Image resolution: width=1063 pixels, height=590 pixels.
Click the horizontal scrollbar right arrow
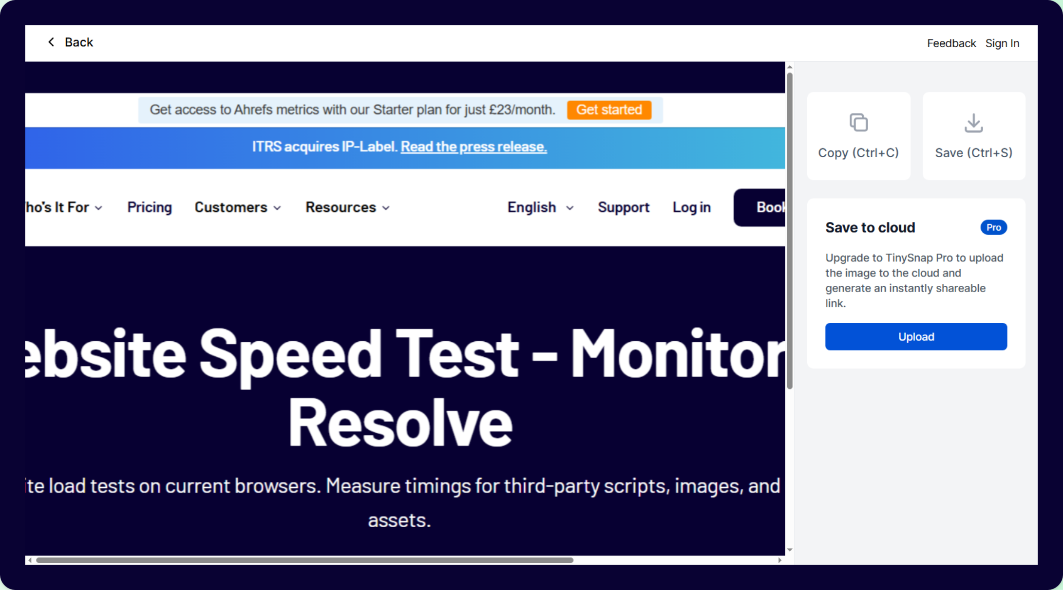(x=780, y=560)
